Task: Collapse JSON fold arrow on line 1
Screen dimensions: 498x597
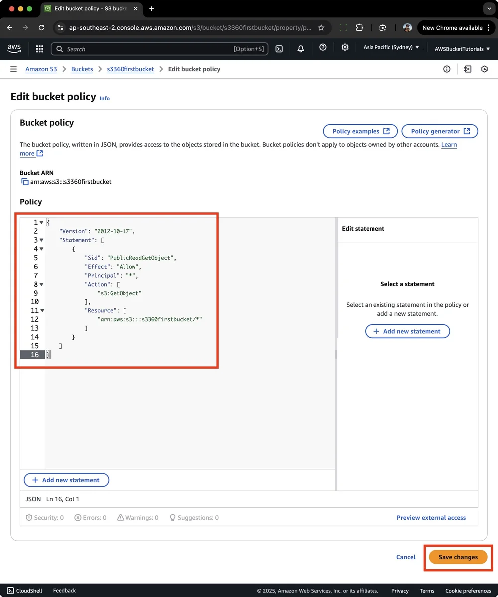Action: 41,222
